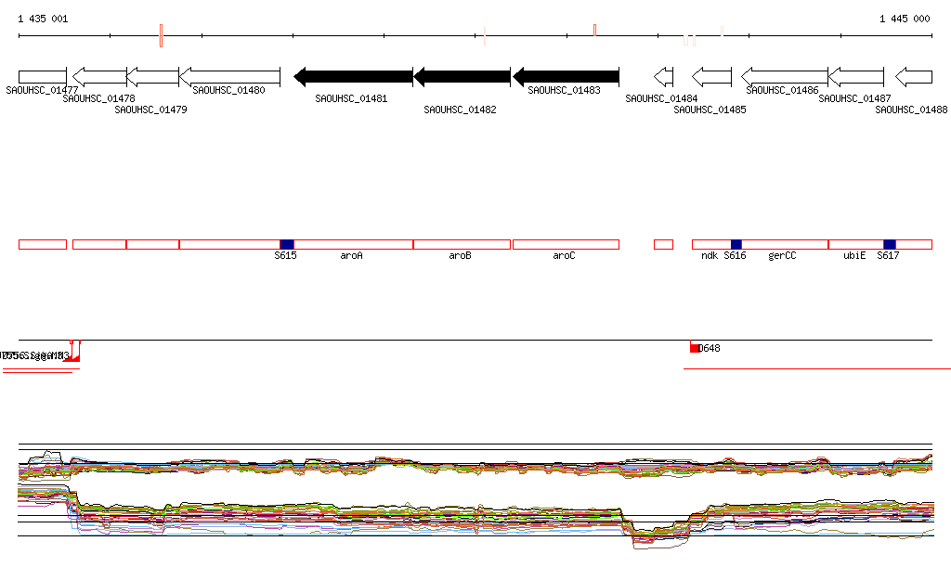The image size is (951, 567).
Task: Select the black SAOUHSC_01481 gene arrow
Action: tap(353, 77)
